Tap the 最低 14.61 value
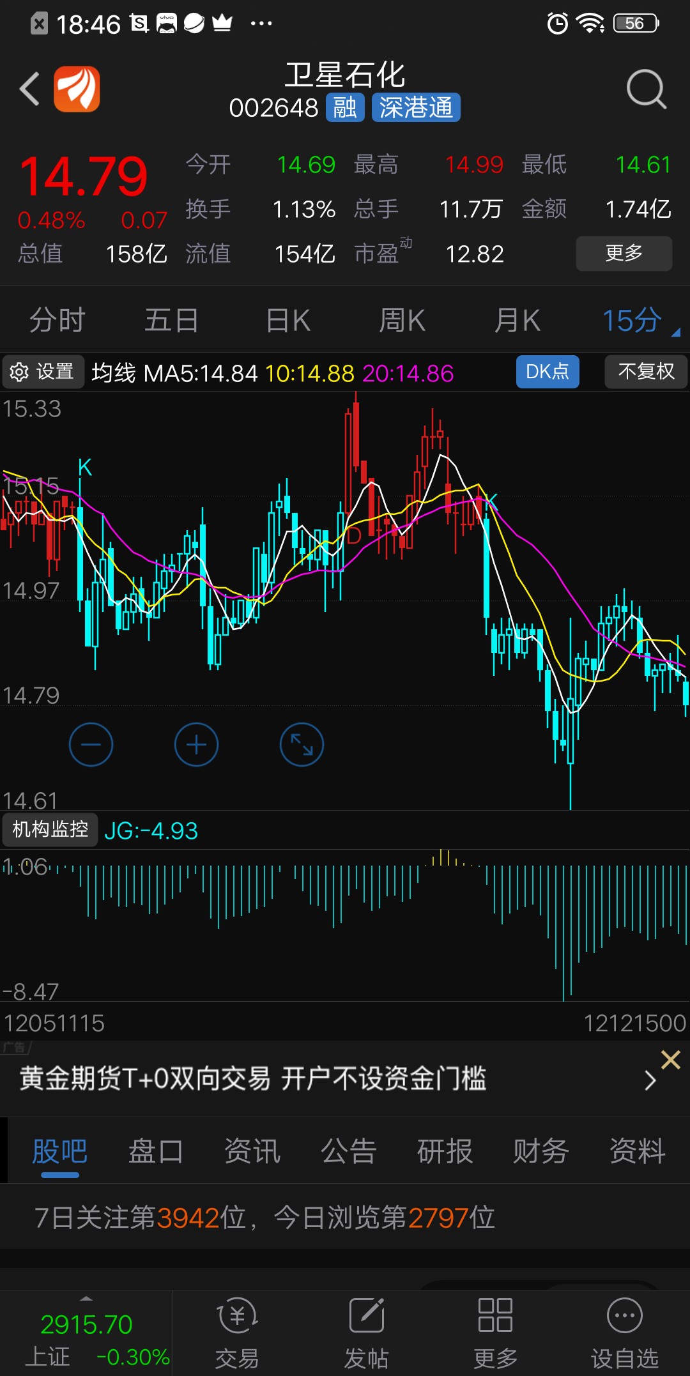Screen dimensions: 690x1376 (x=643, y=165)
